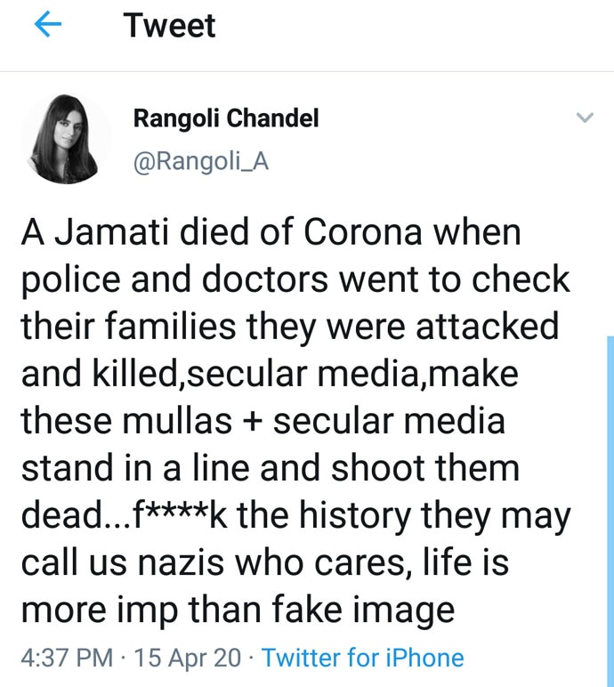The height and width of the screenshot is (687, 614).
Task: Click the blue scrollbar on the right edge
Action: [610, 512]
